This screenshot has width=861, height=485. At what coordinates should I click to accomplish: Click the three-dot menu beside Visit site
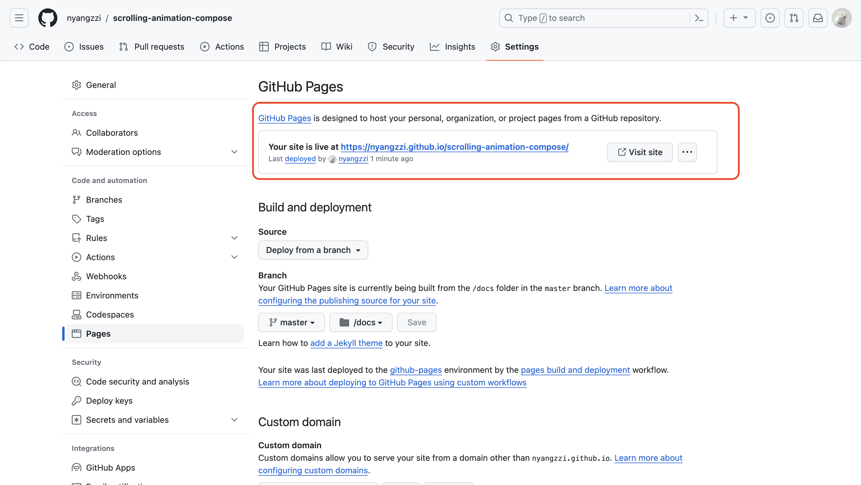coord(687,152)
